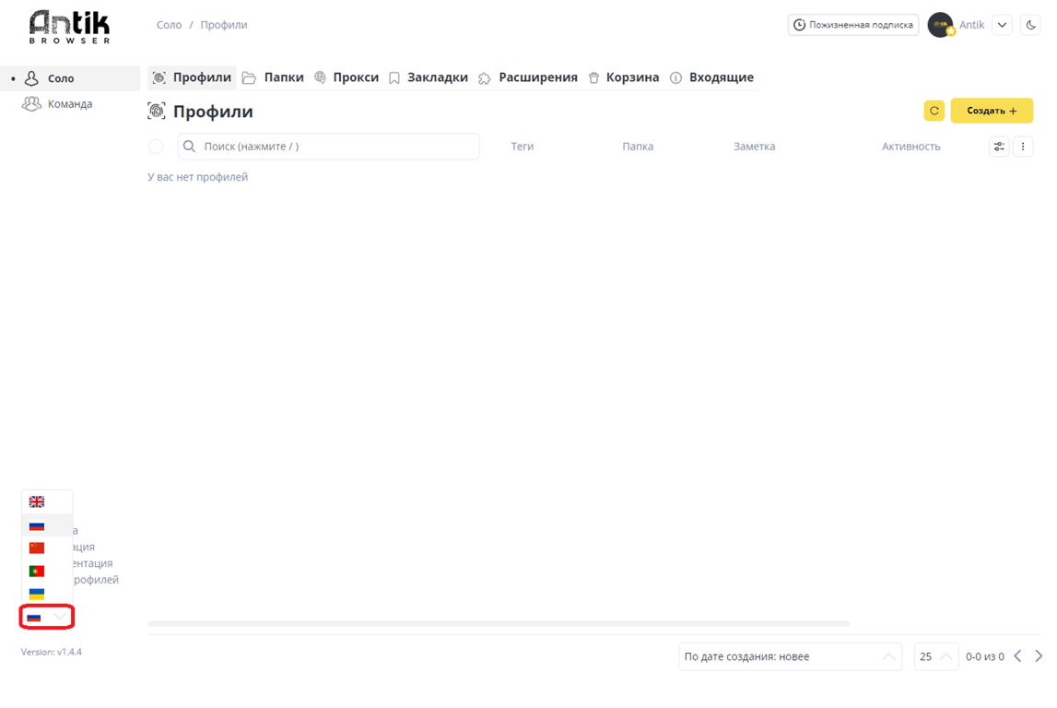This screenshot has height=708, width=1057.
Task: Expand the account dropdown chevron
Action: point(1003,25)
